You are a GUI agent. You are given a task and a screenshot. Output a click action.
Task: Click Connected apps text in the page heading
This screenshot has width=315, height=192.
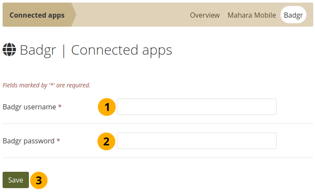pyautogui.click(x=121, y=50)
